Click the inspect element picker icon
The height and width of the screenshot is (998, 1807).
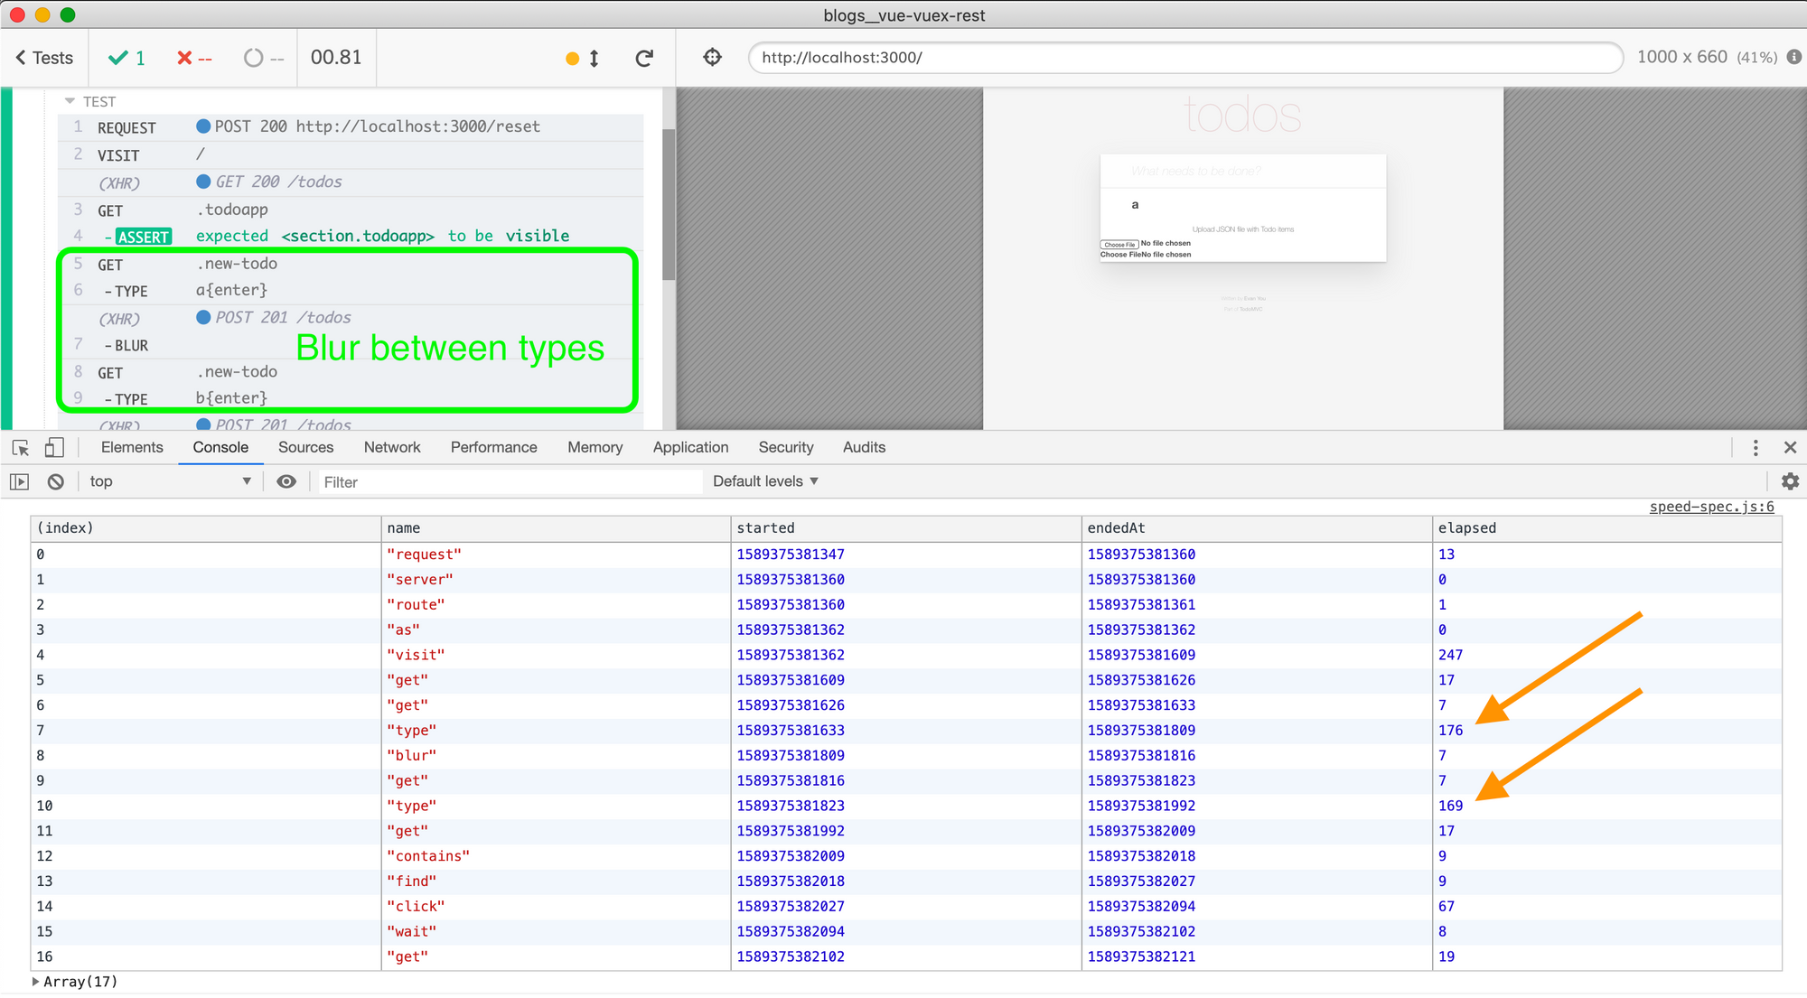20,448
